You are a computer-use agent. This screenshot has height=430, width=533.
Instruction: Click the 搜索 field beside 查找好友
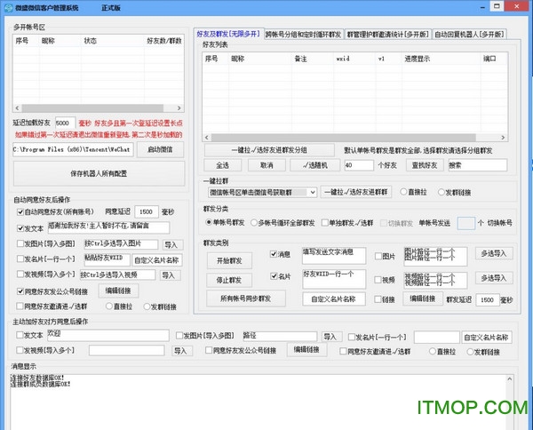pos(478,165)
